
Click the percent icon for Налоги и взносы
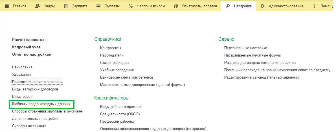131,6
